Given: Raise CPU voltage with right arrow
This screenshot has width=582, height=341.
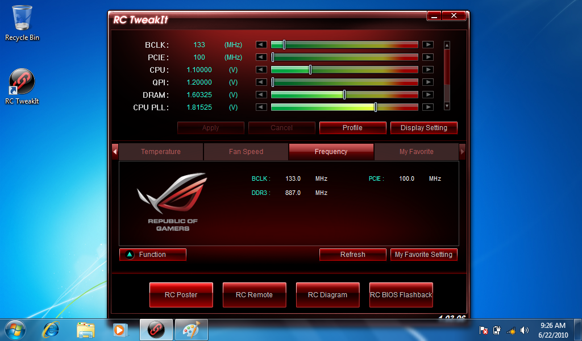Looking at the screenshot, I should click(x=428, y=70).
